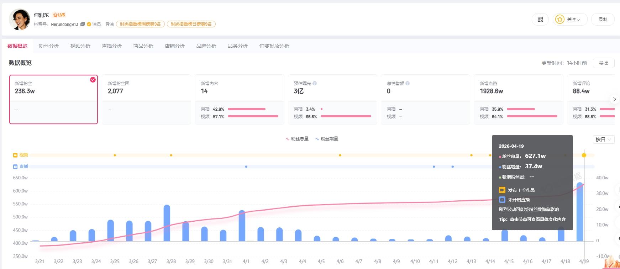Toggle the 粉丝增量 legend series
The width and height of the screenshot is (620, 269).
pos(326,139)
